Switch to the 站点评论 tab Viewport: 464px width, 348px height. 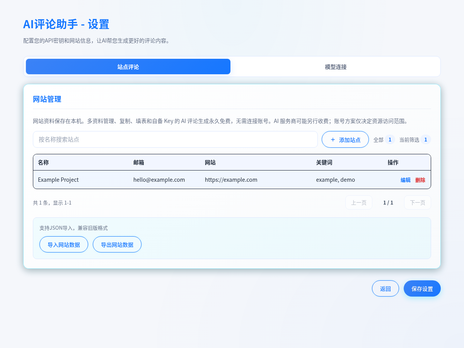[x=128, y=67]
